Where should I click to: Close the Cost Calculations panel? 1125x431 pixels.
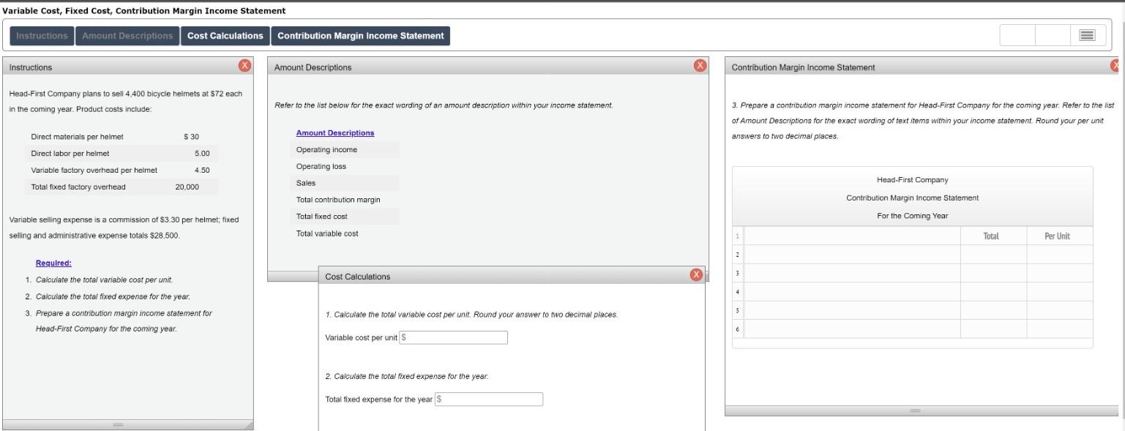[x=695, y=275]
